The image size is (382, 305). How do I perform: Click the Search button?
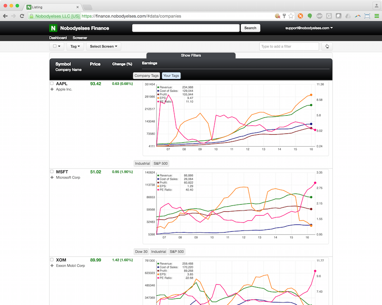point(250,28)
